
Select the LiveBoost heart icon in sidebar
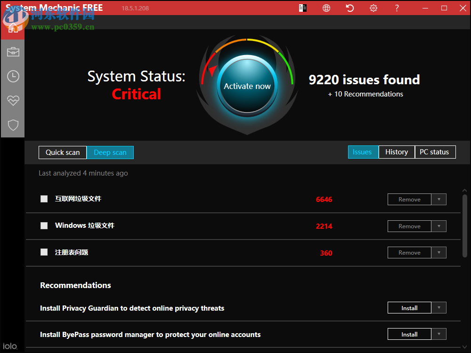click(13, 101)
